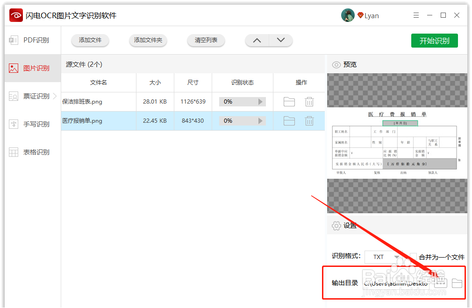
Task: Click the 添加文件 button
Action: (x=90, y=40)
